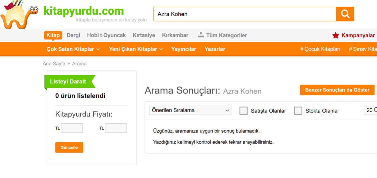Click the Azra Kohen search box

(x=245, y=14)
